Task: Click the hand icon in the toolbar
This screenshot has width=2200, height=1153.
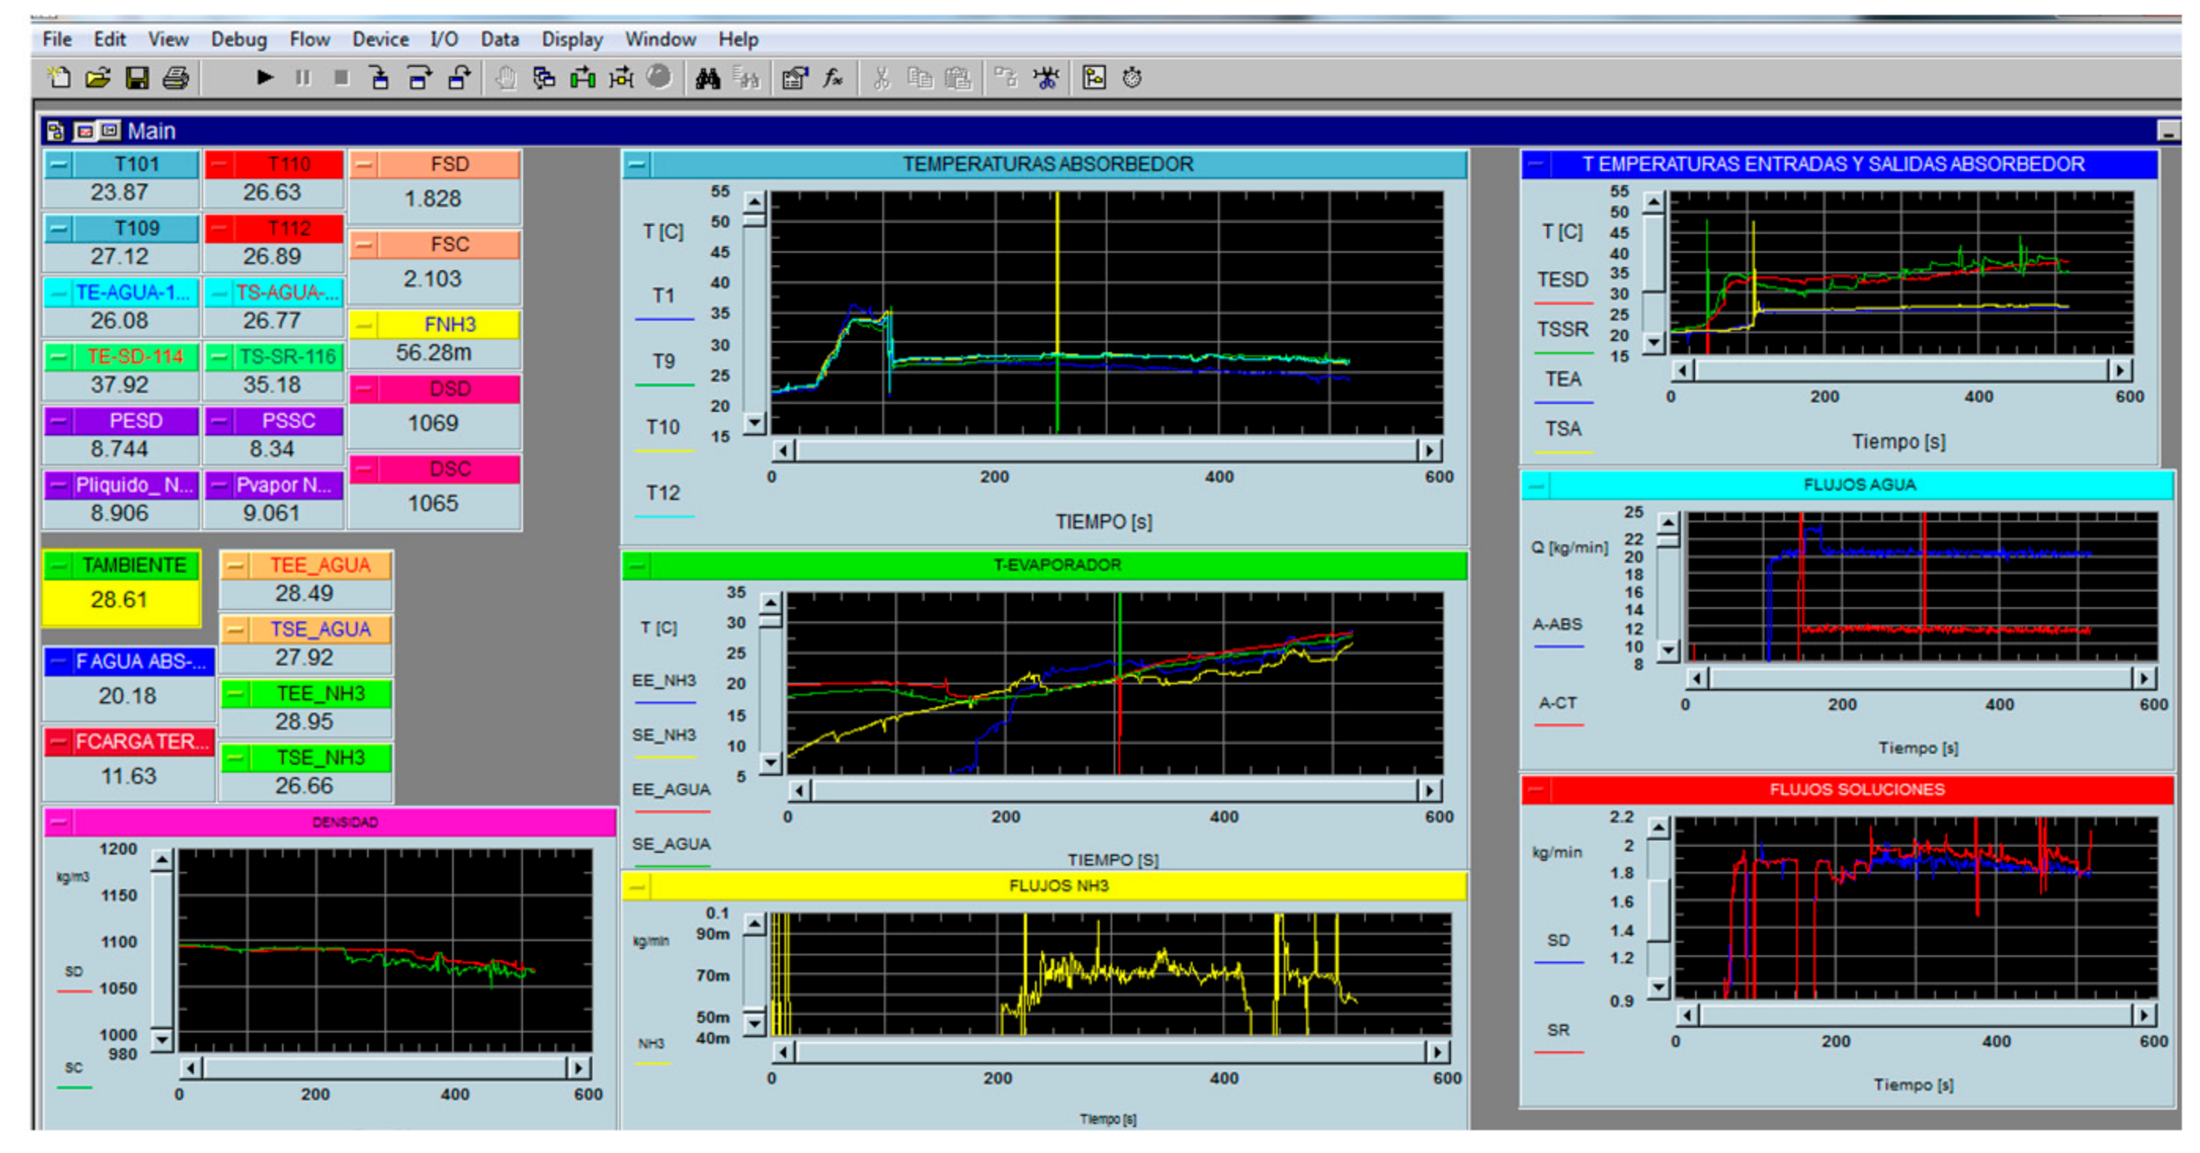Action: pyautogui.click(x=506, y=78)
